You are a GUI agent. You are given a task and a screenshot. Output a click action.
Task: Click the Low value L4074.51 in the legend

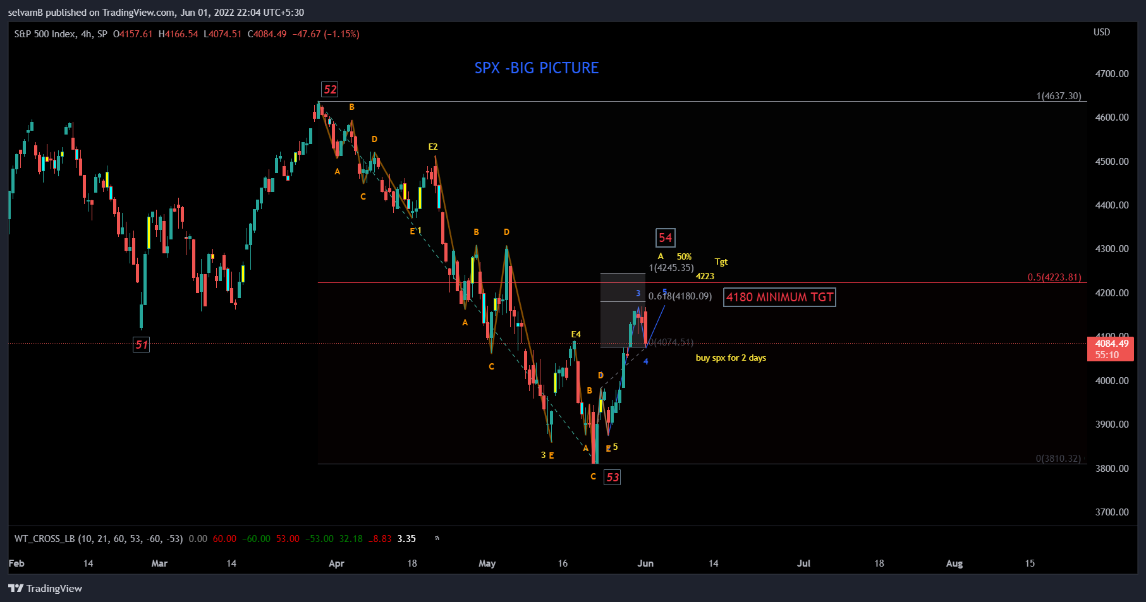222,34
